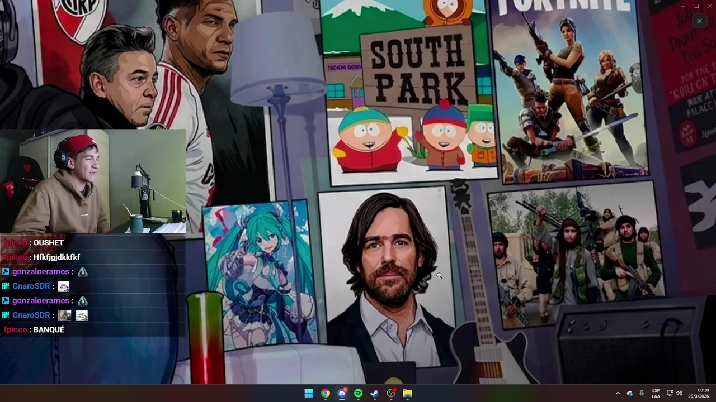Click the microphone tray icon

[x=642, y=393]
